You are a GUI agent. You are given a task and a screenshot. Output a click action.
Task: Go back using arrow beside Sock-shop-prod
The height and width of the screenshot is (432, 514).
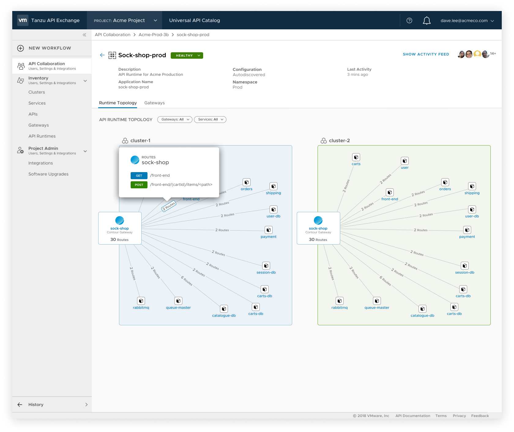(102, 55)
